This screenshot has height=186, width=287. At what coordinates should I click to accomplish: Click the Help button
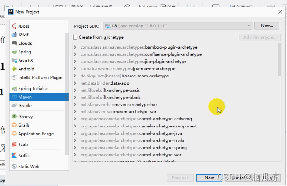[x=268, y=178]
